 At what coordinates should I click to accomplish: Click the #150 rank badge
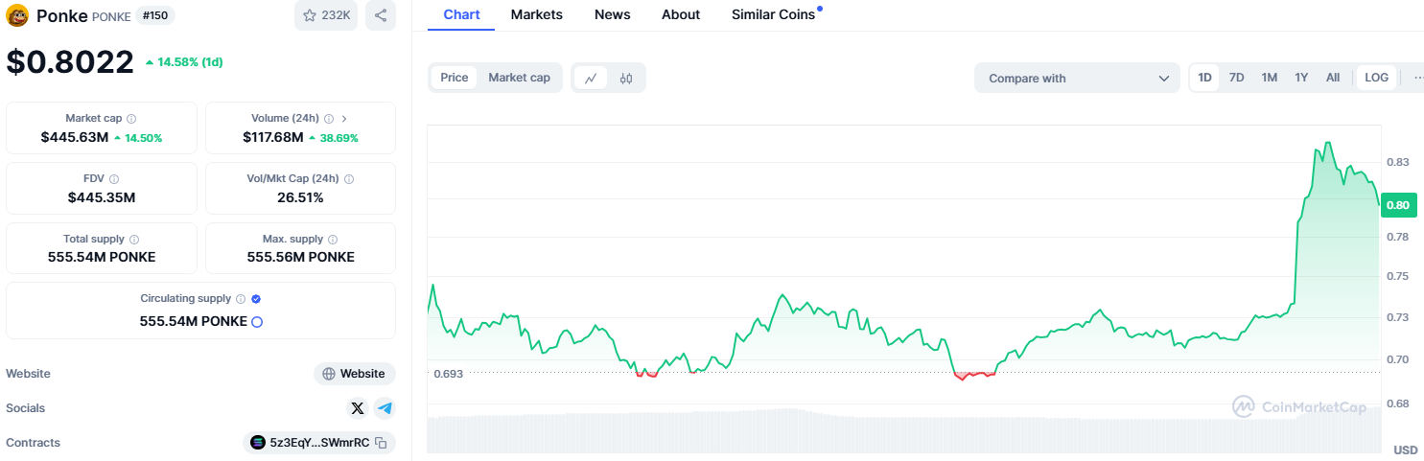click(x=154, y=15)
